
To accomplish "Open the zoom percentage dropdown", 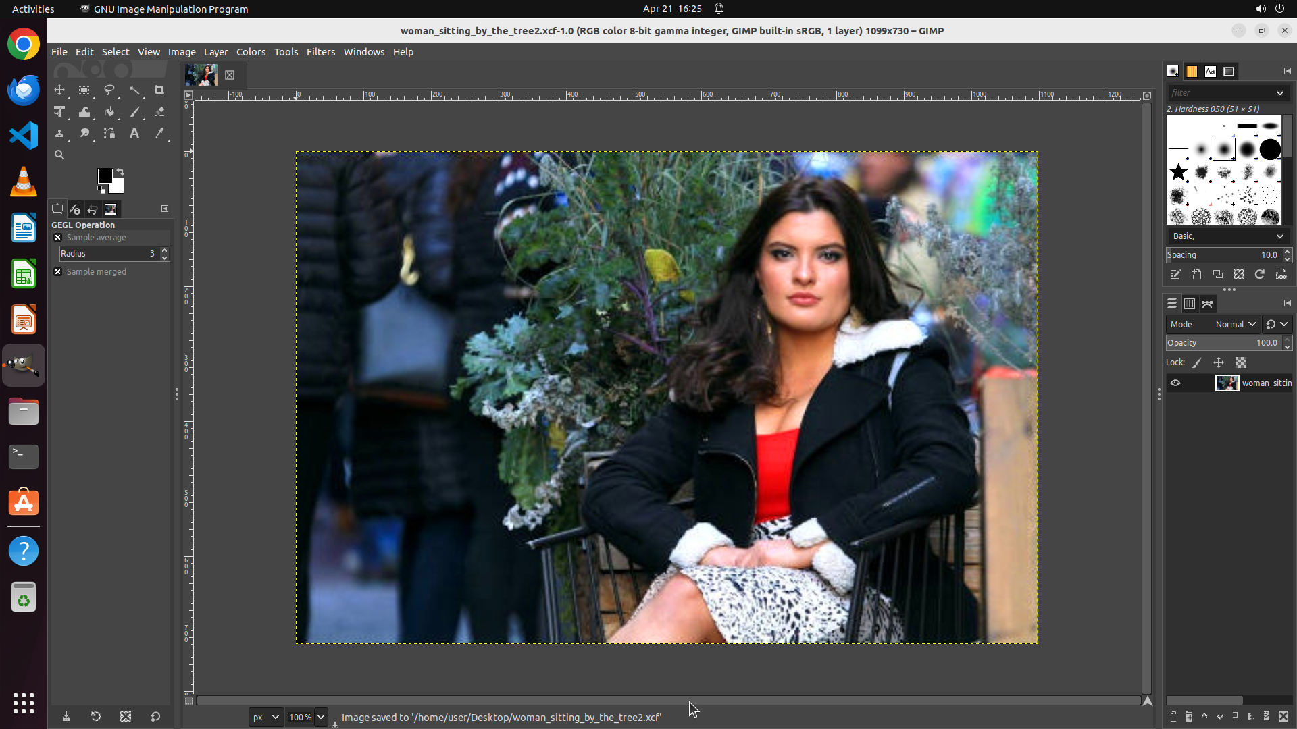I will click(321, 717).
